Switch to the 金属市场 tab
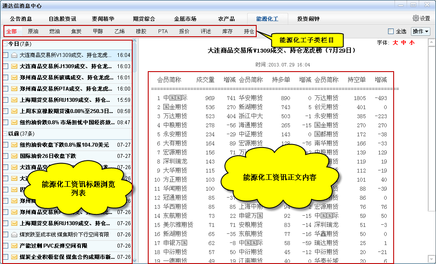 pos(185,19)
